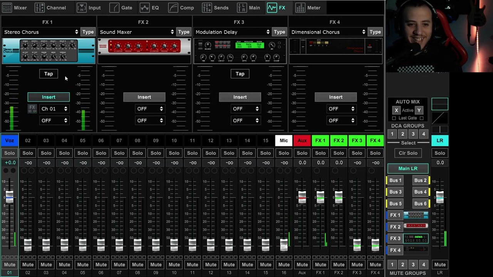Click the LR master fader
Viewport: 493px width, 277px height.
[x=440, y=197]
